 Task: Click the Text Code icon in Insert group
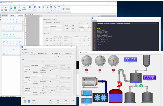tap(2, 8)
